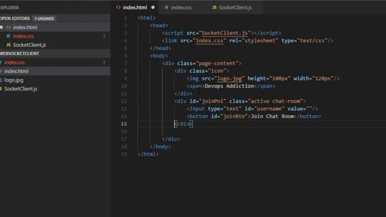Follow the logo.jpg link in img tag
Viewport: 386px width, 217px height.
[x=229, y=78]
